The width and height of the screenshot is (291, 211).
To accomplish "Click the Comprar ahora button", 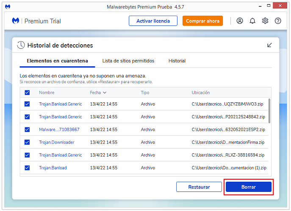I will pyautogui.click(x=202, y=21).
